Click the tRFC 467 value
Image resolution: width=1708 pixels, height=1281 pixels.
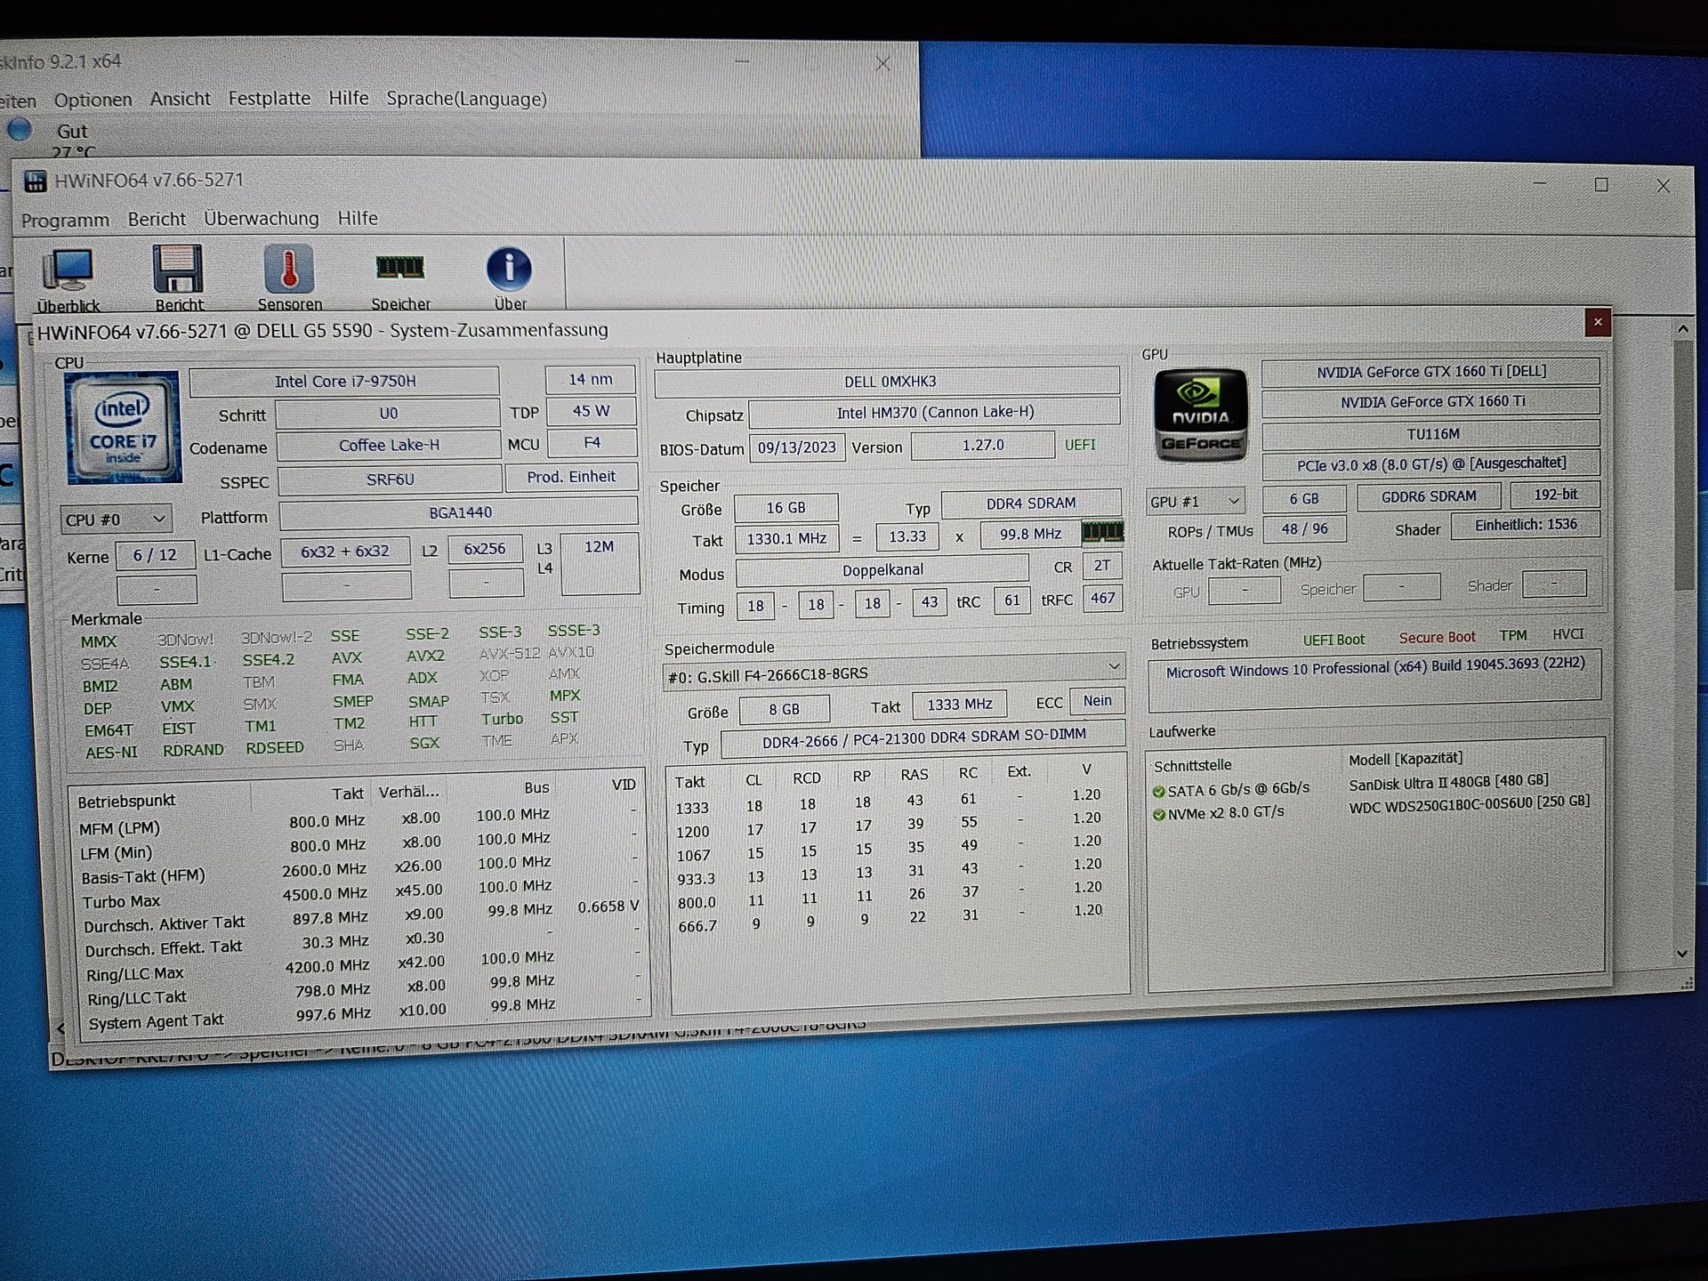pos(1102,599)
